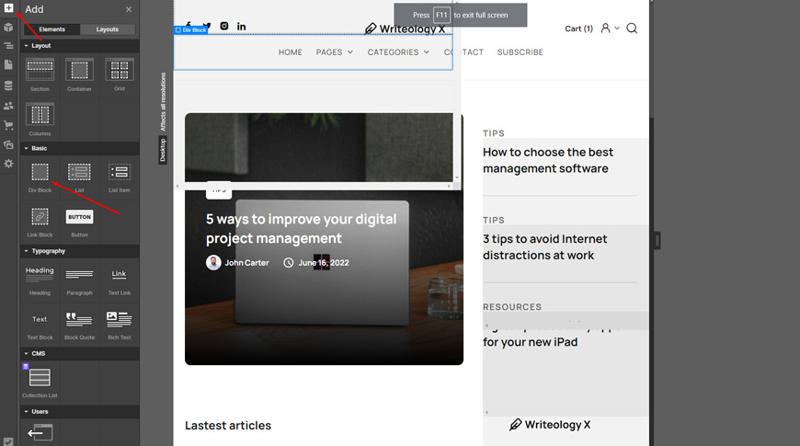Select the Text Link element

120,280
